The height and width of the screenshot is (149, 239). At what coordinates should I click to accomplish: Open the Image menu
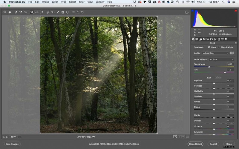[45, 2]
